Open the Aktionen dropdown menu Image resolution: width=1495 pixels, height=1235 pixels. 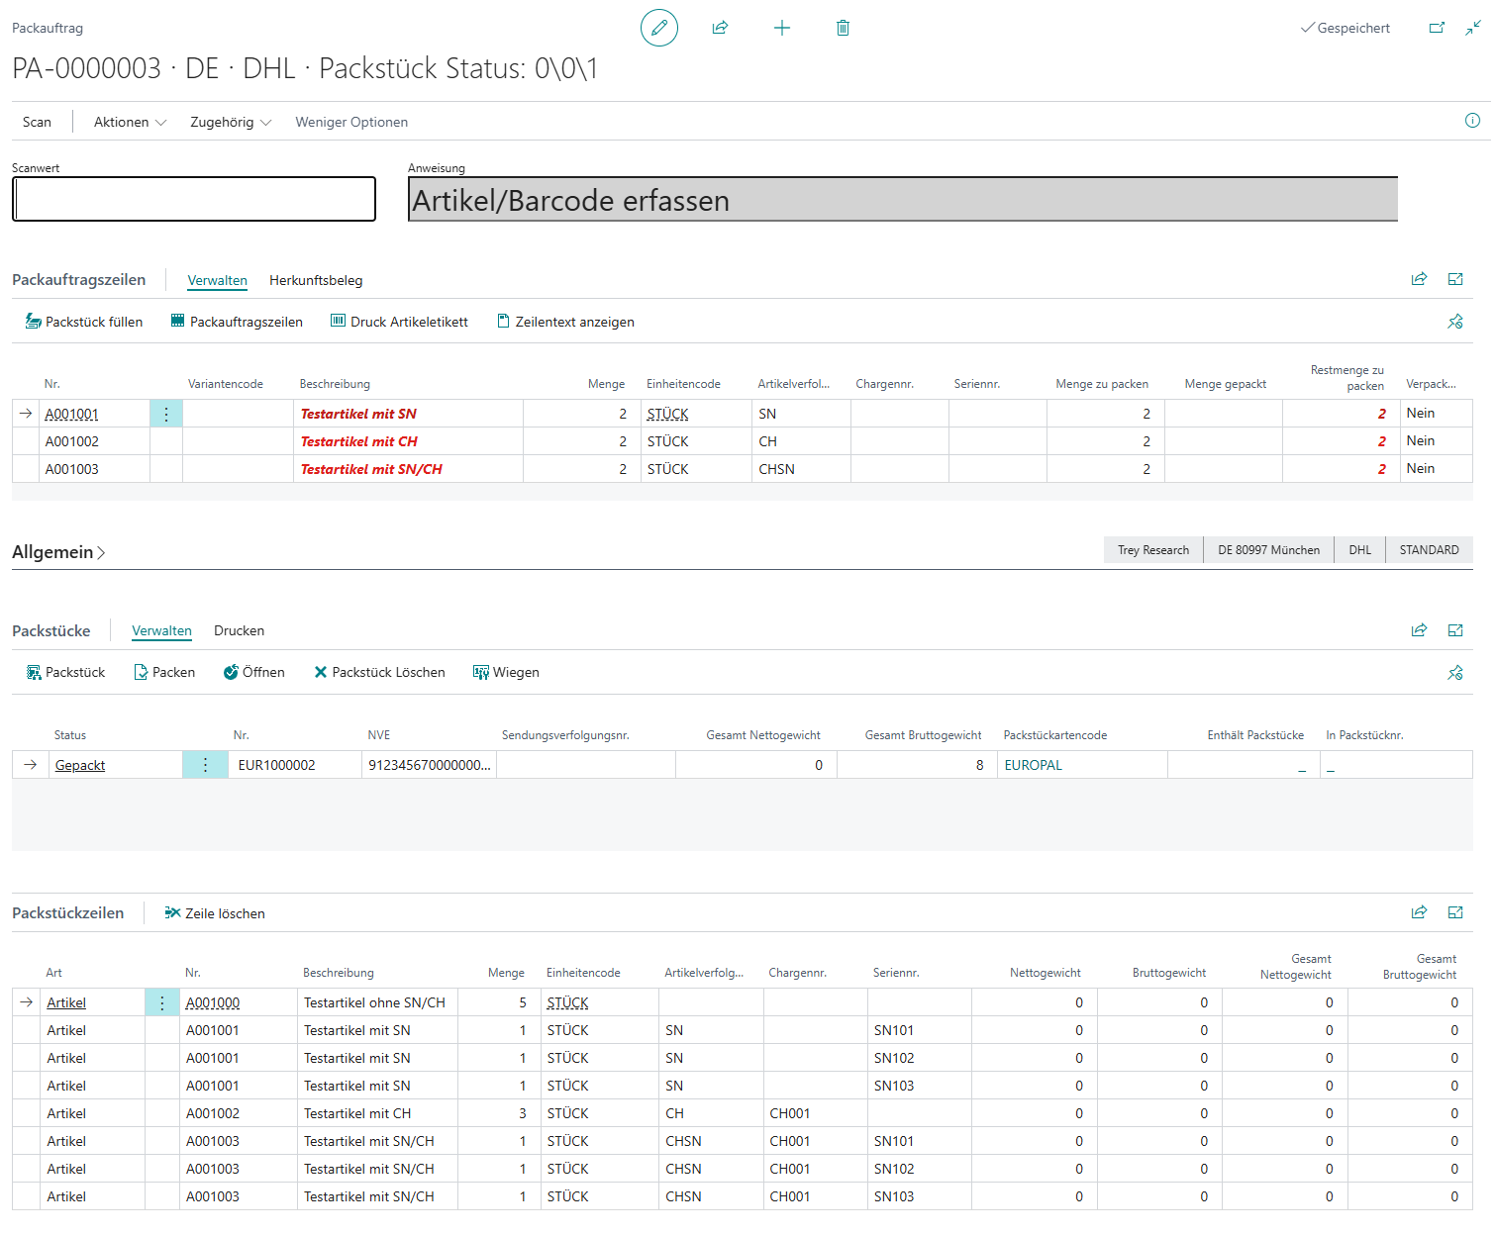[130, 122]
